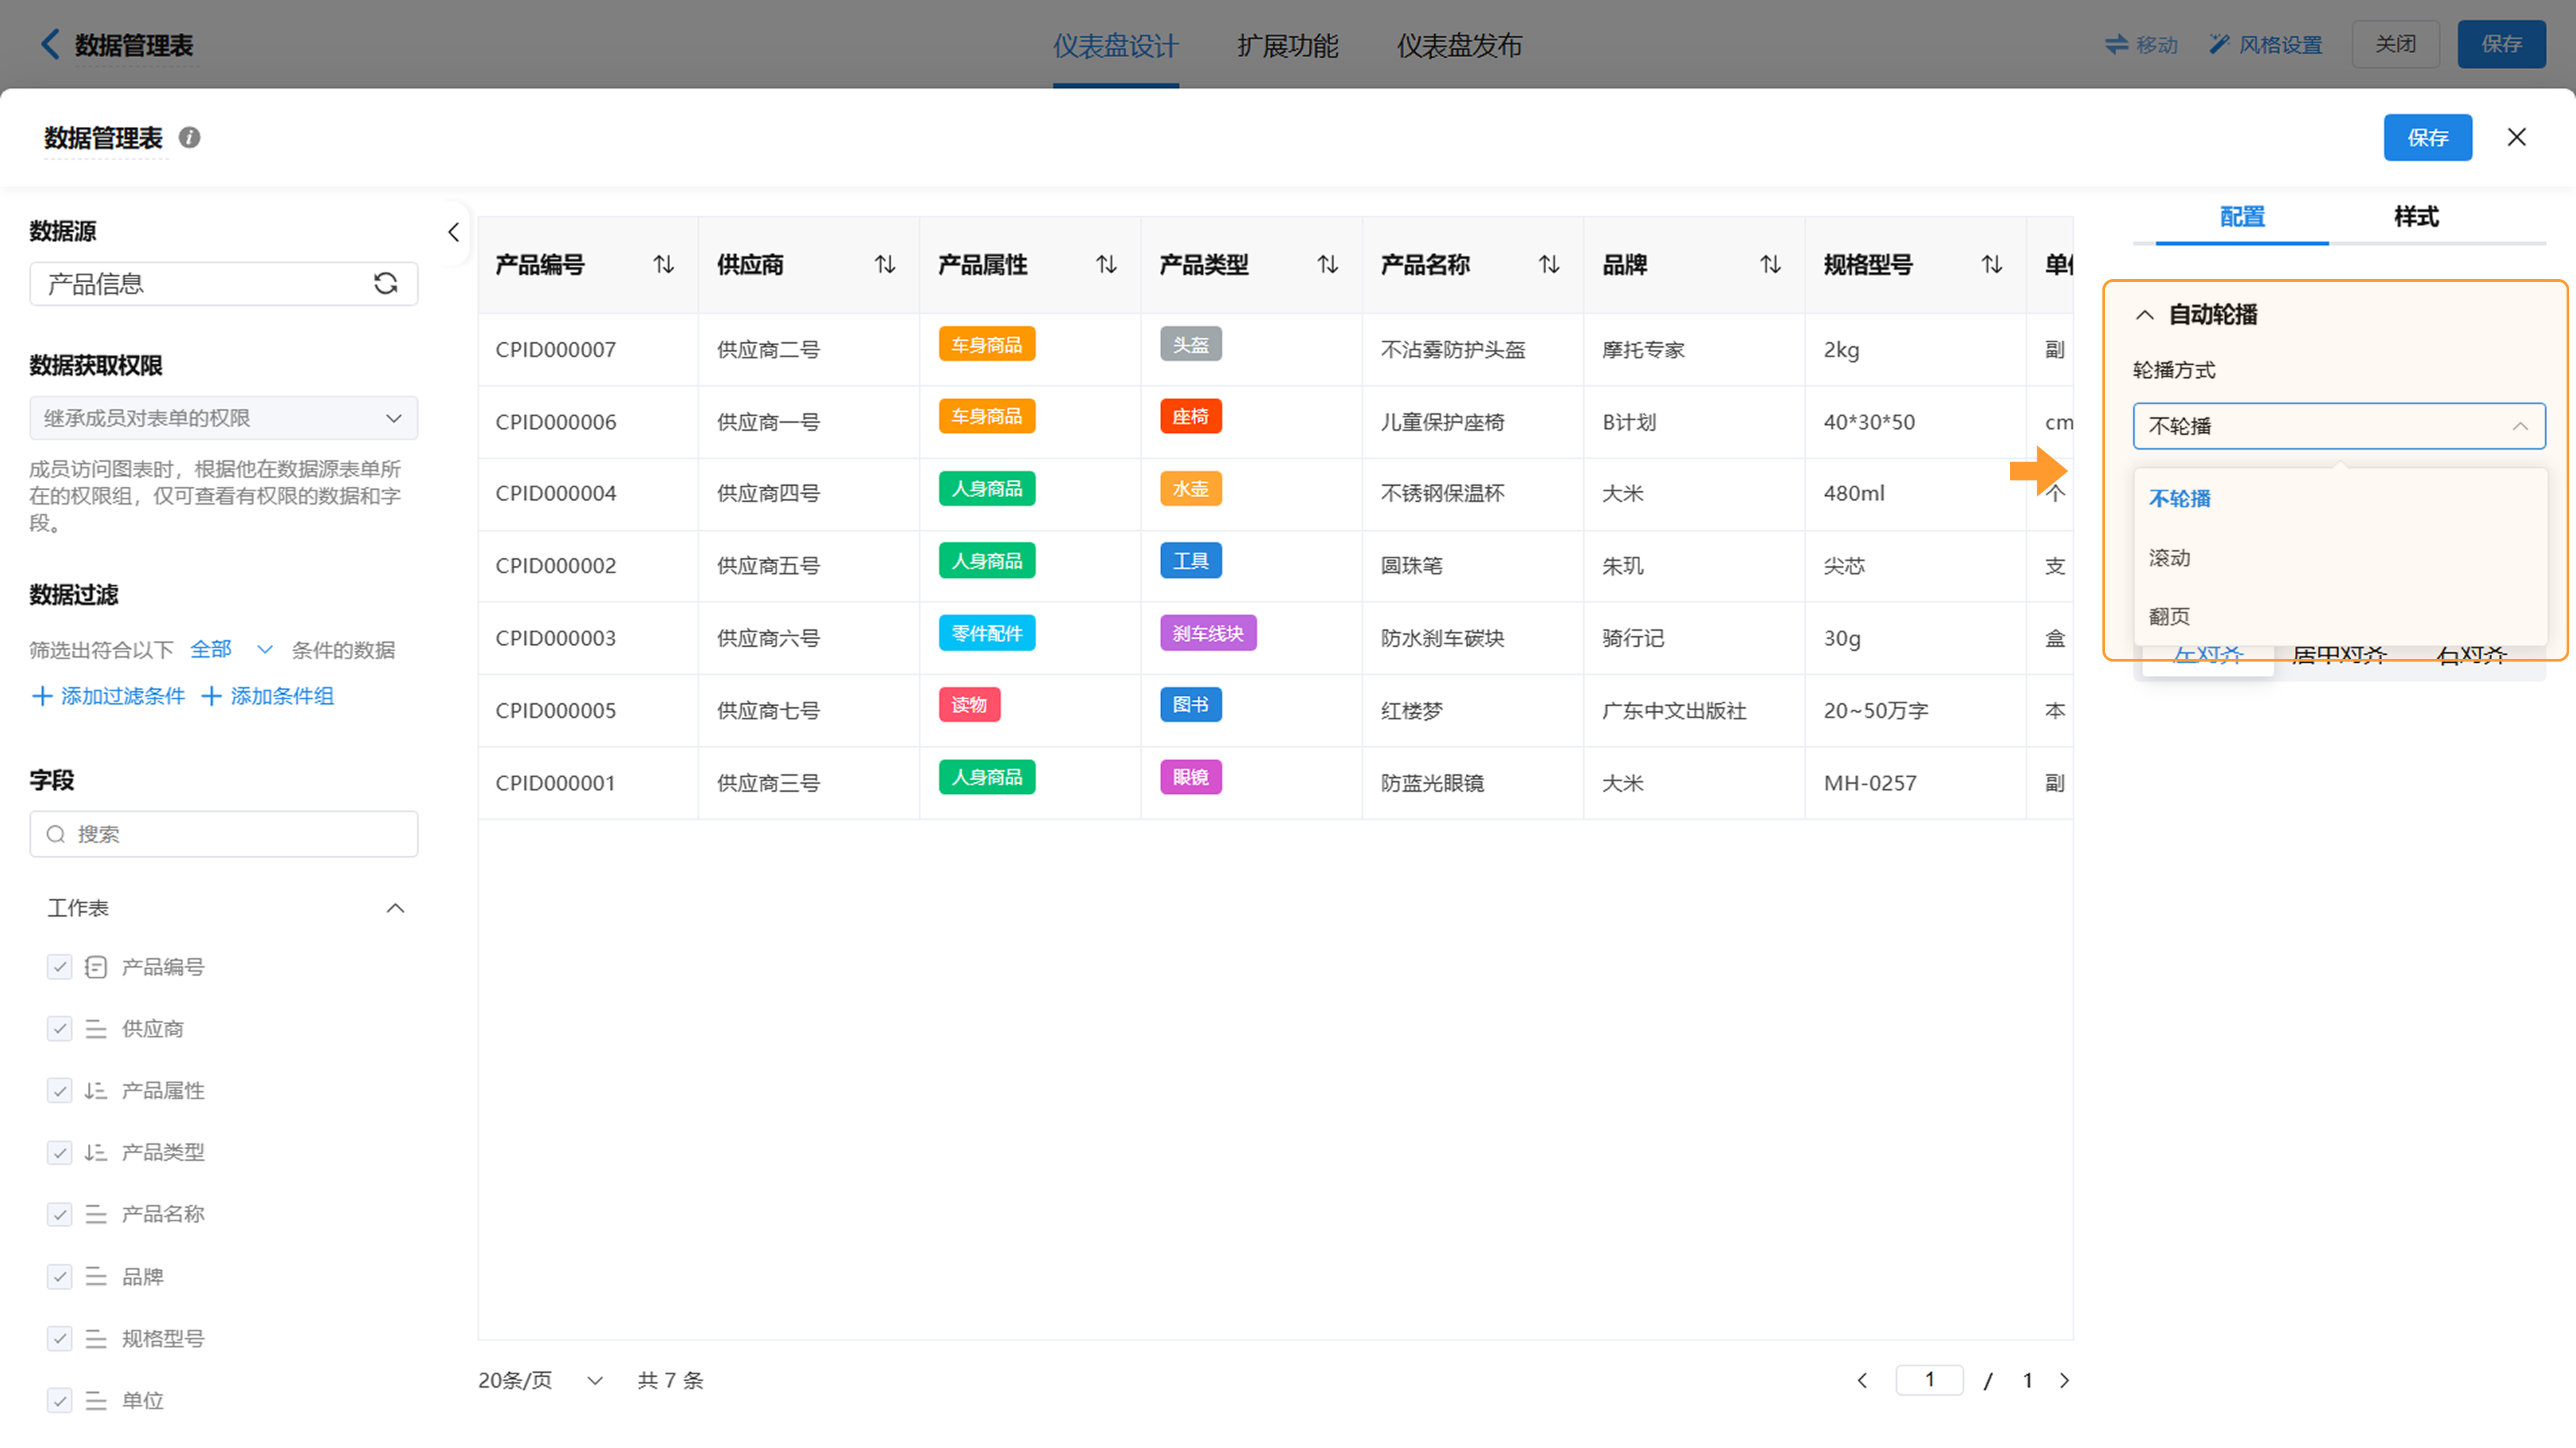This screenshot has height=1448, width=2576.
Task: Choose 翻页 carousel mode
Action: point(2339,616)
